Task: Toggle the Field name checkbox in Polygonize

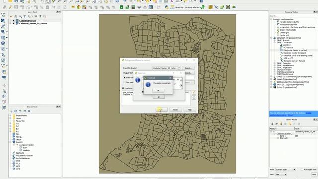Action: coord(125,78)
